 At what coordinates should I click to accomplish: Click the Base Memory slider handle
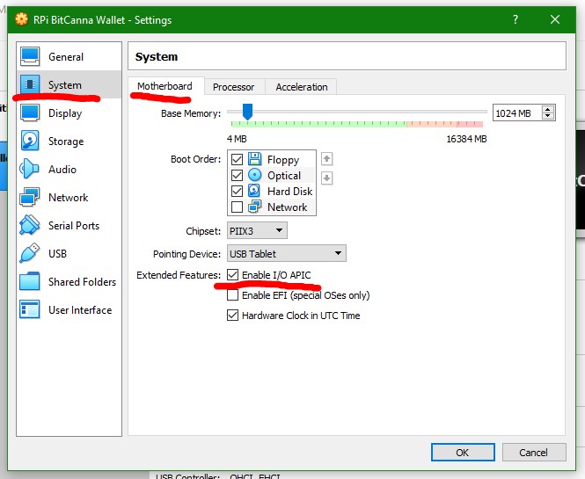click(x=247, y=112)
